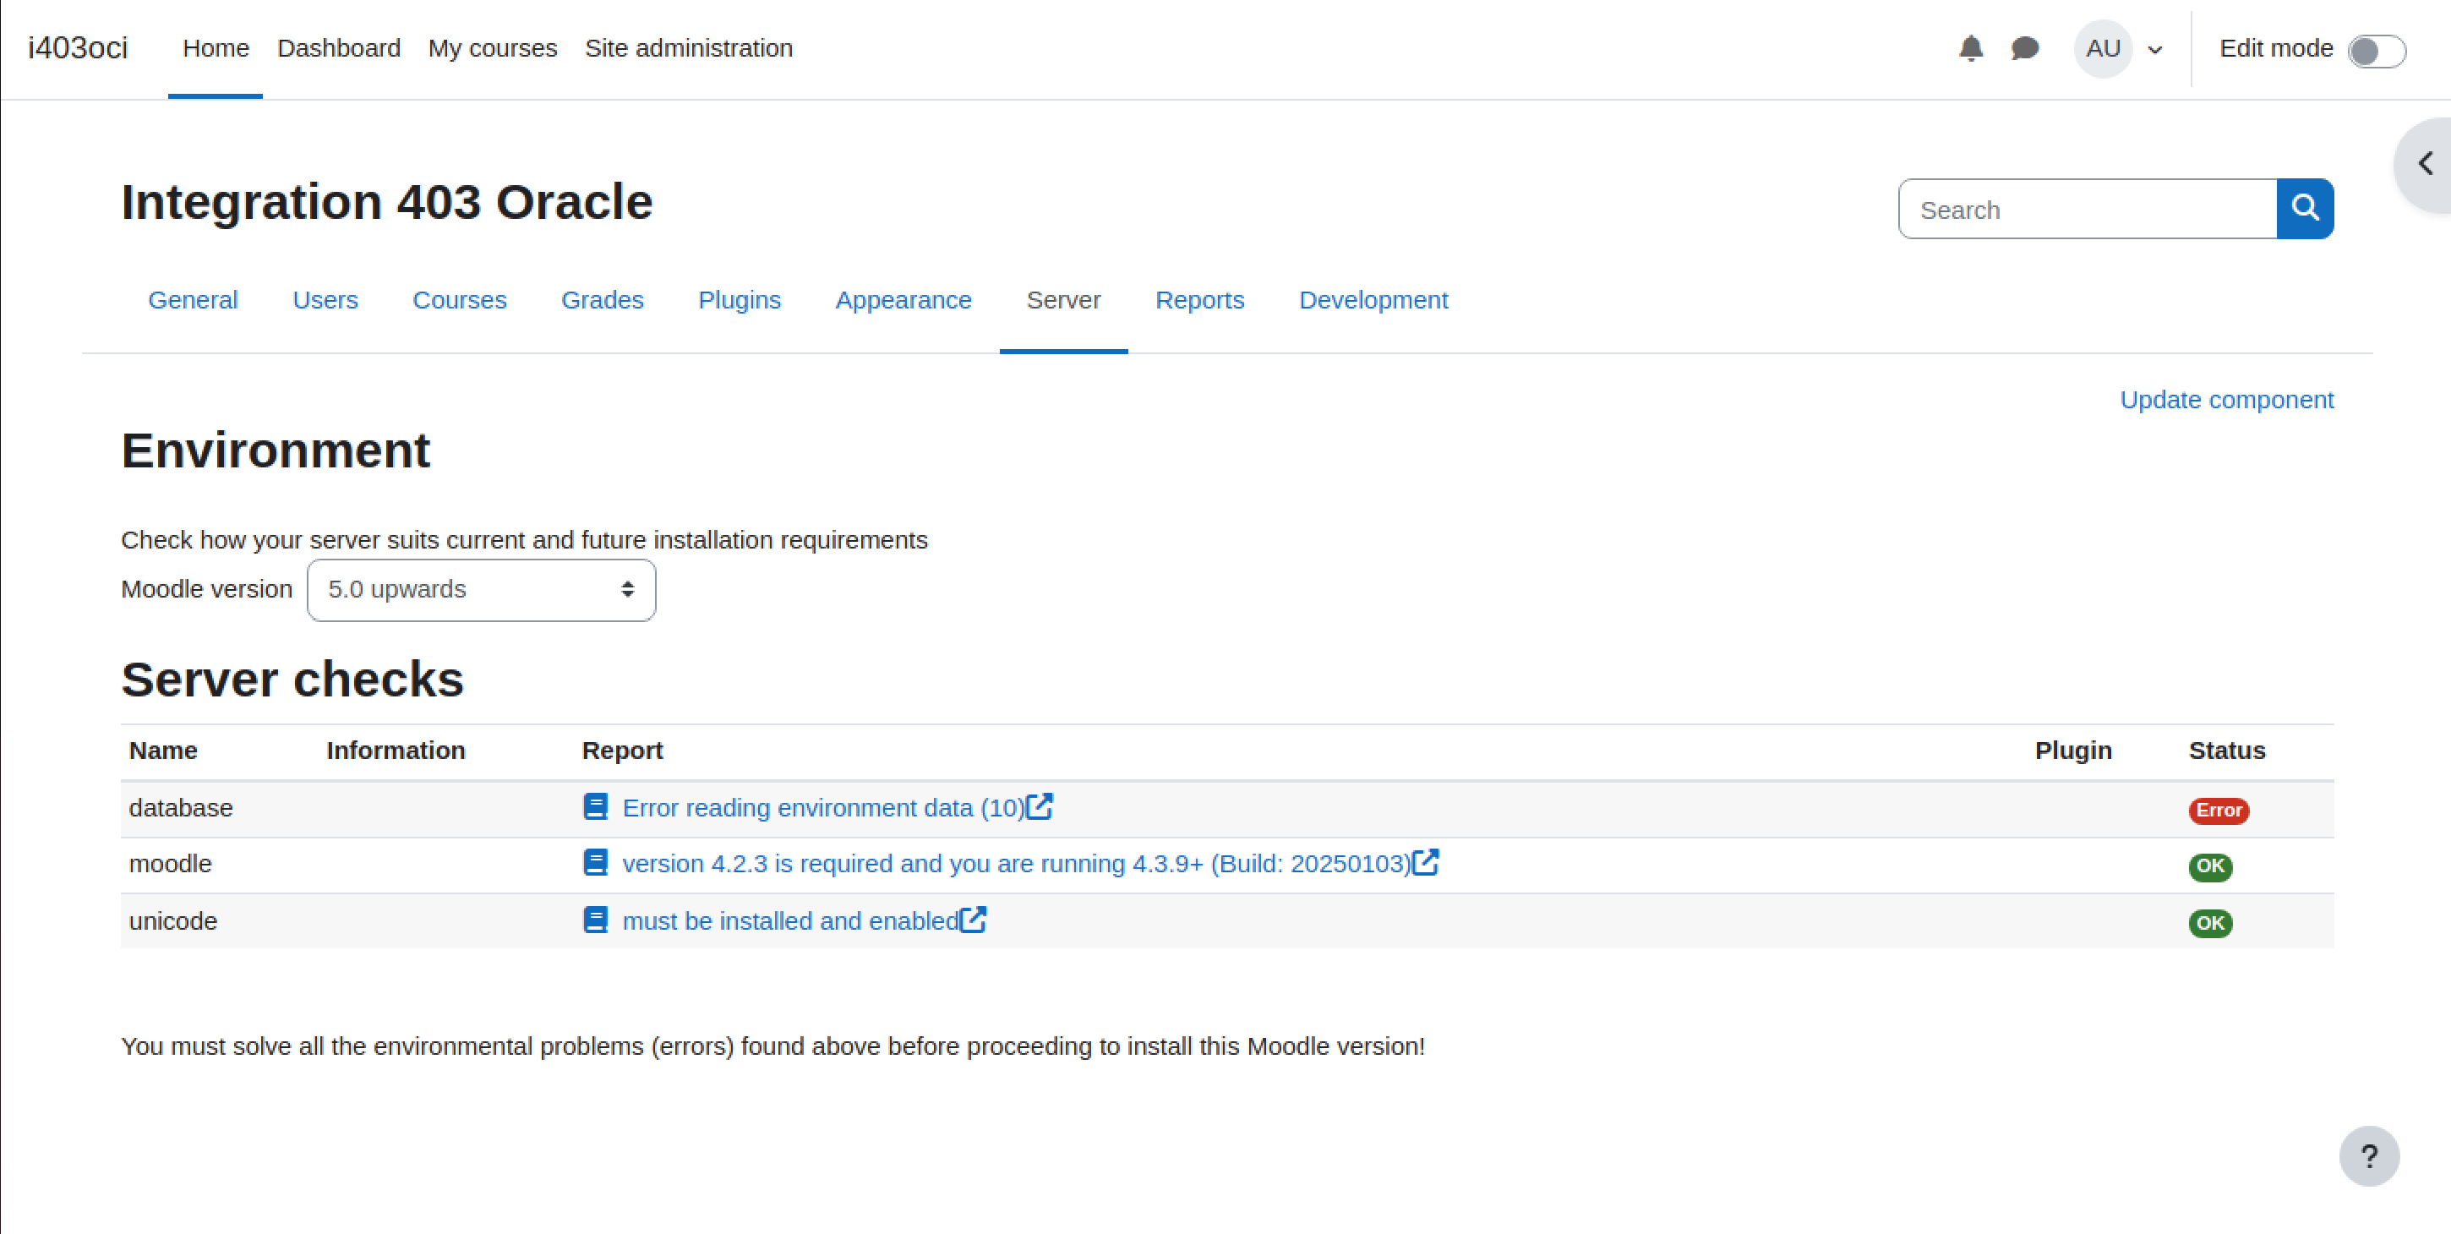Click the Update component link
The height and width of the screenshot is (1234, 2451).
click(2226, 400)
